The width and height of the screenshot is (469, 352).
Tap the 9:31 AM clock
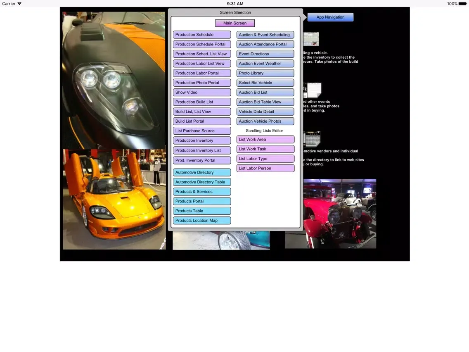click(x=235, y=4)
